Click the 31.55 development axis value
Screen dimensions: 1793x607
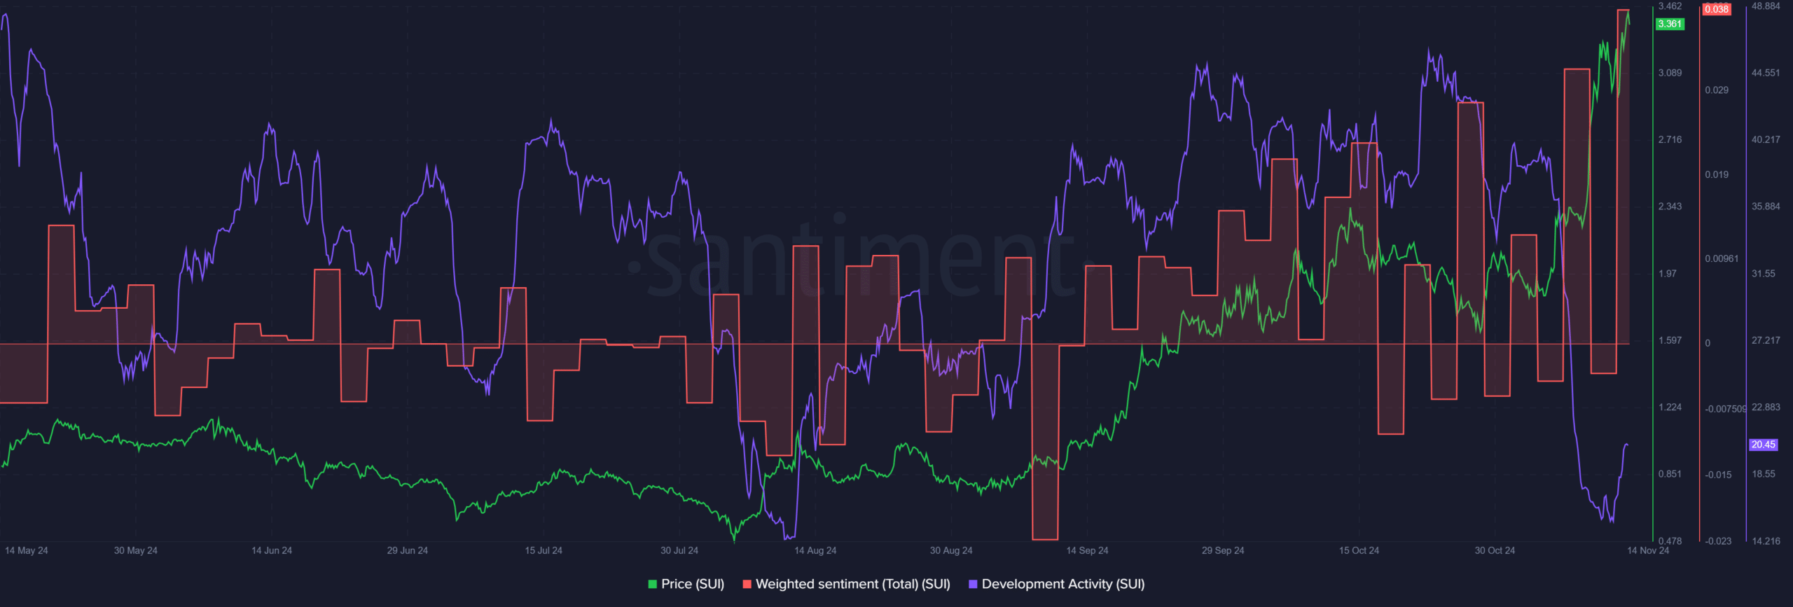(x=1764, y=274)
